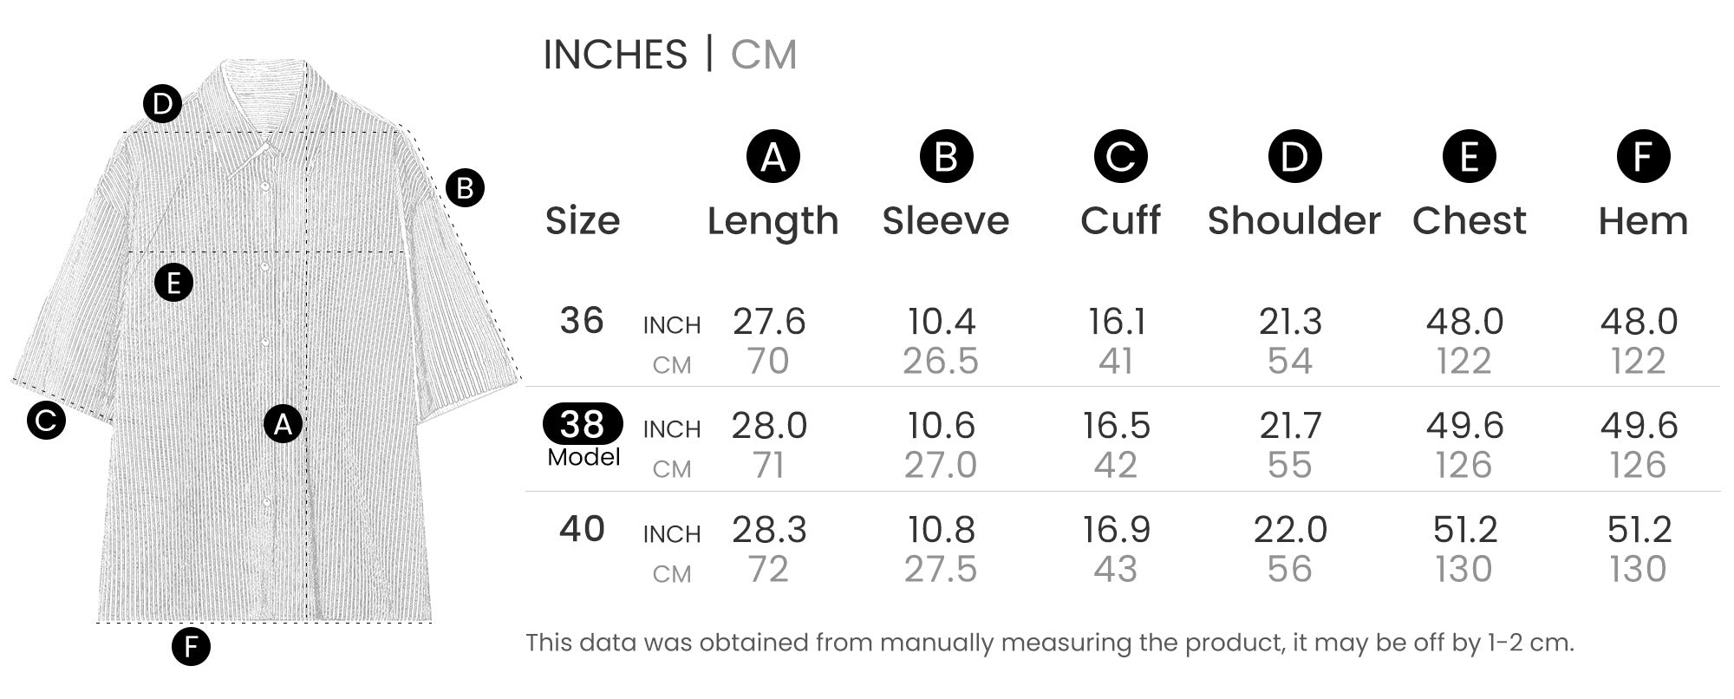Click the E marker on the shirt chest
The image size is (1734, 699).
pos(173,283)
